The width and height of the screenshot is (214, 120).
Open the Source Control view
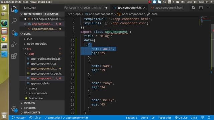point(14,33)
